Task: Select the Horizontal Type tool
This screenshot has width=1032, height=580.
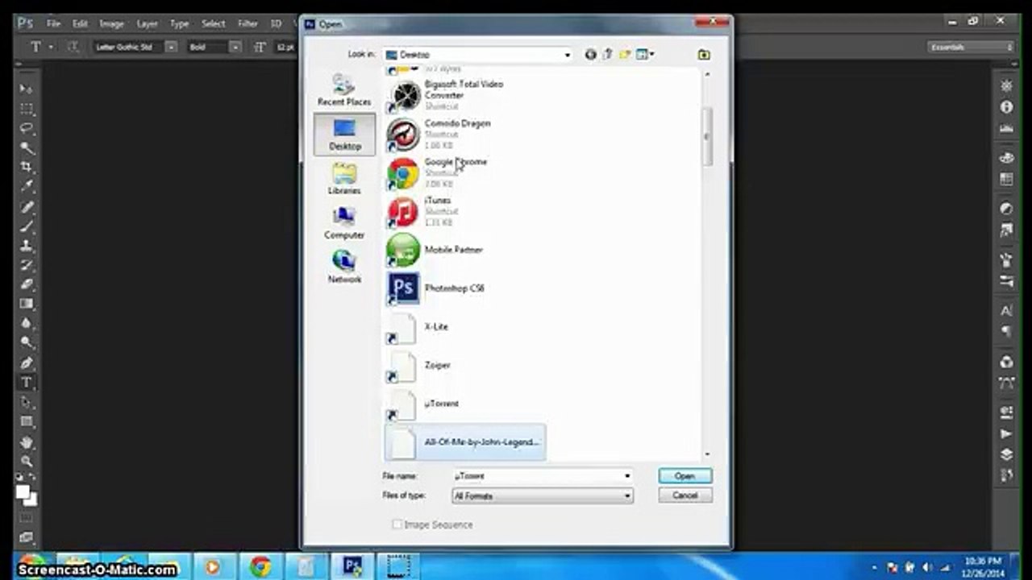Action: point(27,383)
